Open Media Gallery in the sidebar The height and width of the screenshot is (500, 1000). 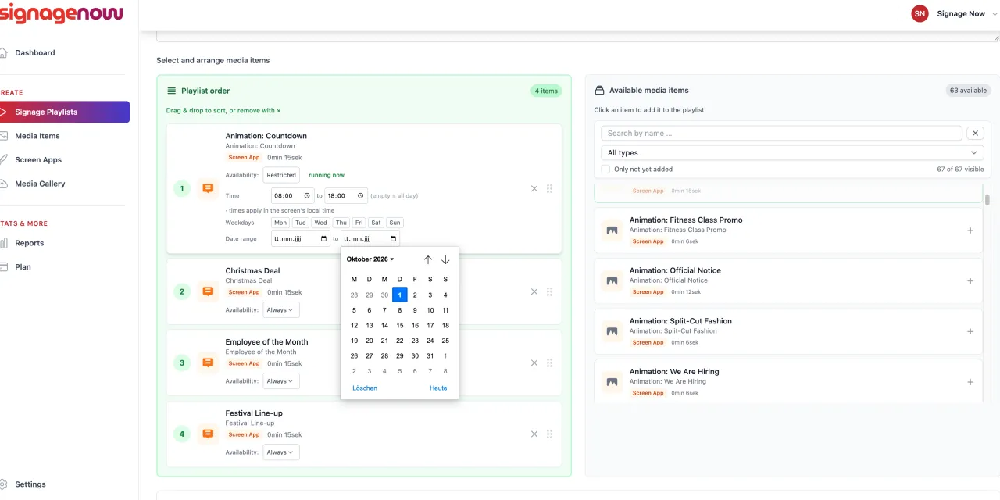pyautogui.click(x=40, y=184)
